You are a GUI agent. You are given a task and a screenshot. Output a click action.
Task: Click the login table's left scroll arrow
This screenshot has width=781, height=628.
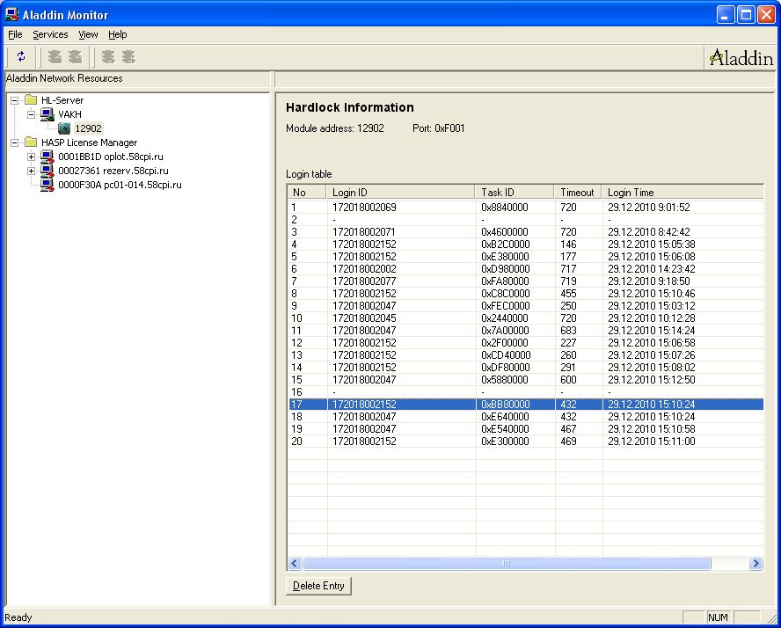pos(295,563)
